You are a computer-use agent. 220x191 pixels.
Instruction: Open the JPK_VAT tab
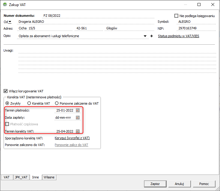coord(21,177)
